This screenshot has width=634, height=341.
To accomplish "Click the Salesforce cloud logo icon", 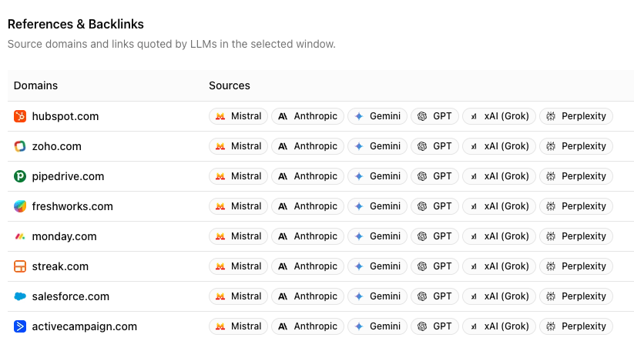I will (x=20, y=296).
